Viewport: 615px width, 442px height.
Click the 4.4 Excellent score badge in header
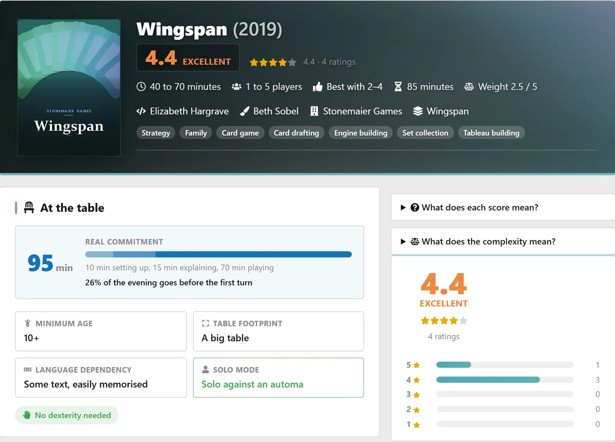click(x=188, y=57)
